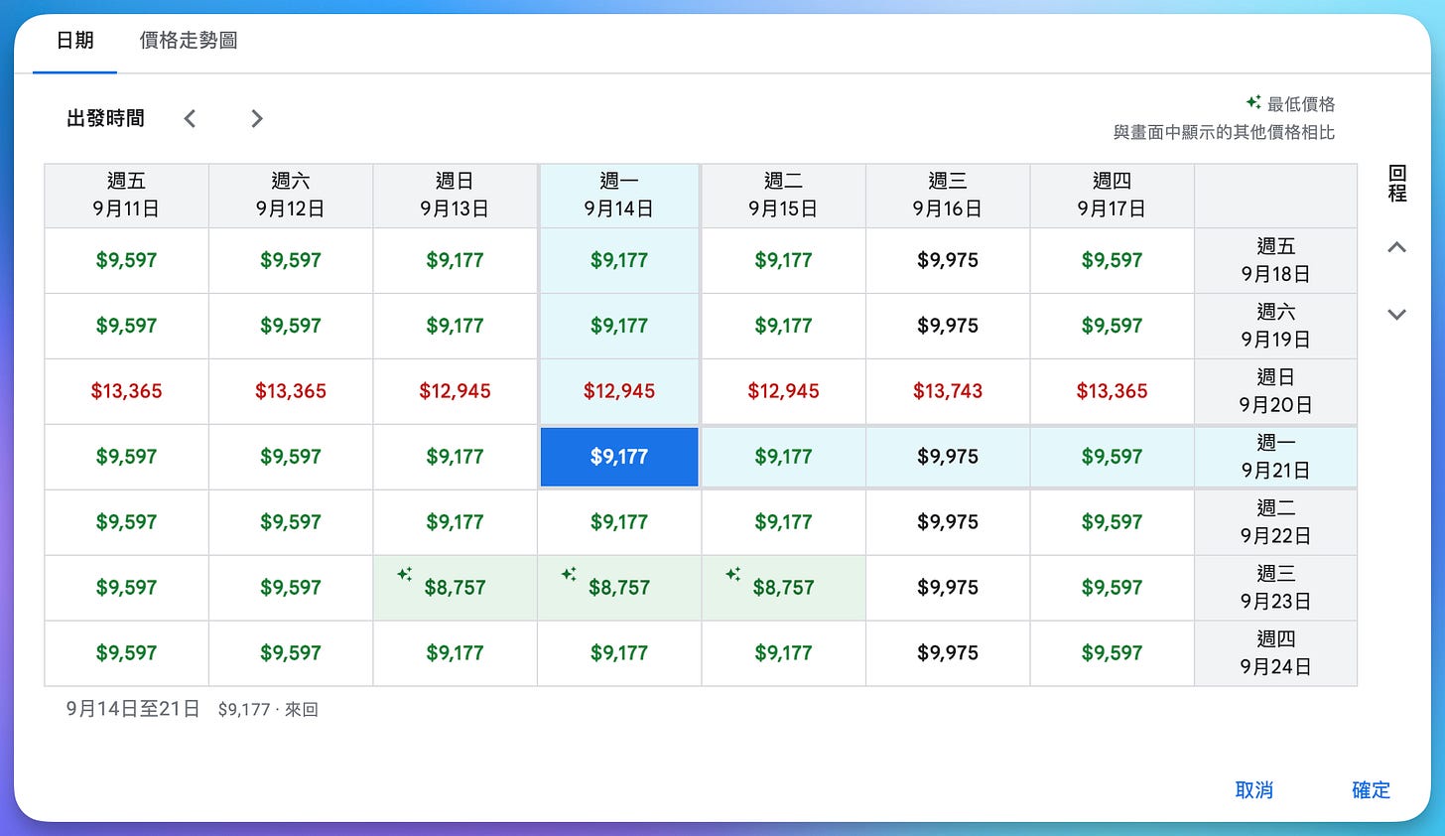This screenshot has width=1445, height=836.
Task: Select $9,975 fare for 9月16日 returning 9月18日
Action: tap(948, 260)
